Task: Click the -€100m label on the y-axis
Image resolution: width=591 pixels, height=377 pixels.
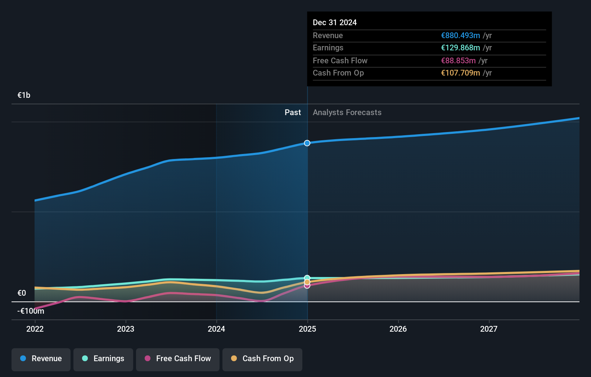Action: pyautogui.click(x=30, y=311)
